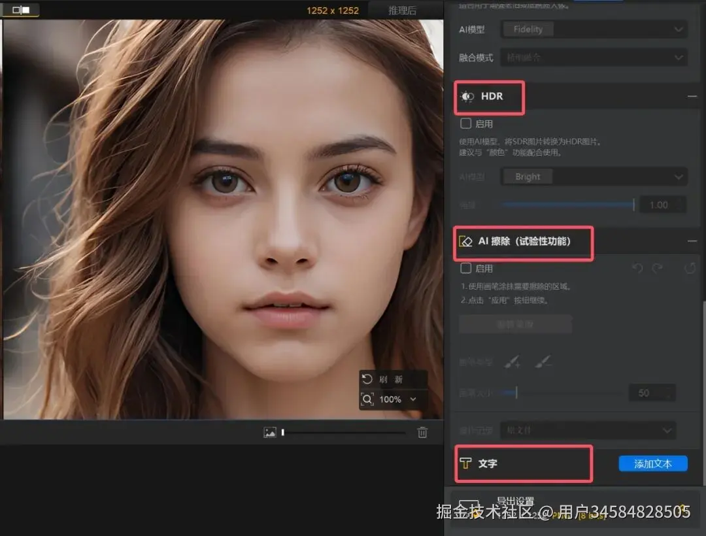Select the subtract brush (brush minus) tool

543,361
